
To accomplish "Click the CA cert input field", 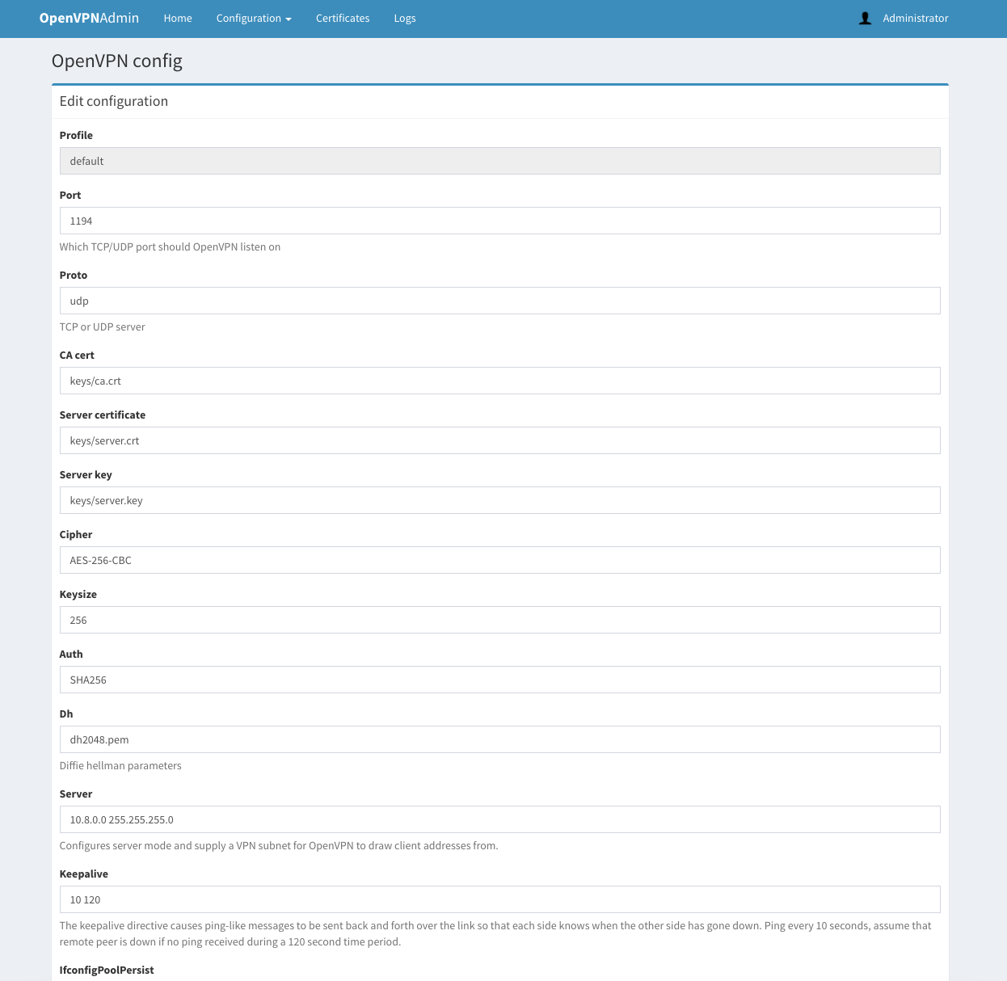I will pyautogui.click(x=499, y=381).
